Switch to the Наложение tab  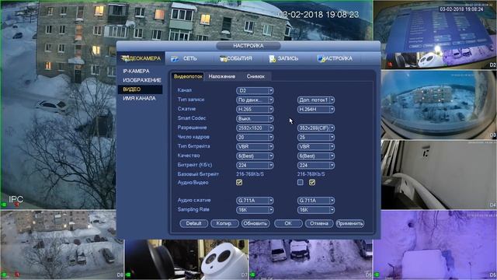(x=222, y=76)
